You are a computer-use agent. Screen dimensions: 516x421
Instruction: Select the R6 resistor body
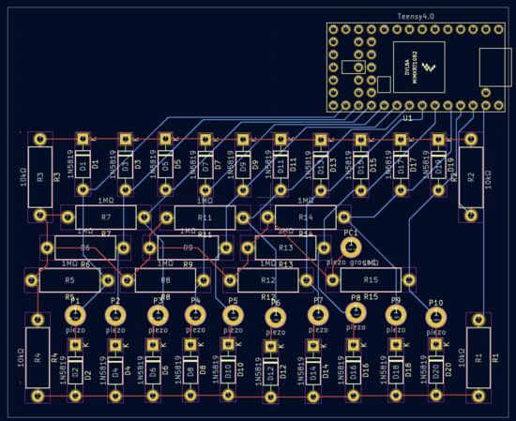(x=85, y=248)
